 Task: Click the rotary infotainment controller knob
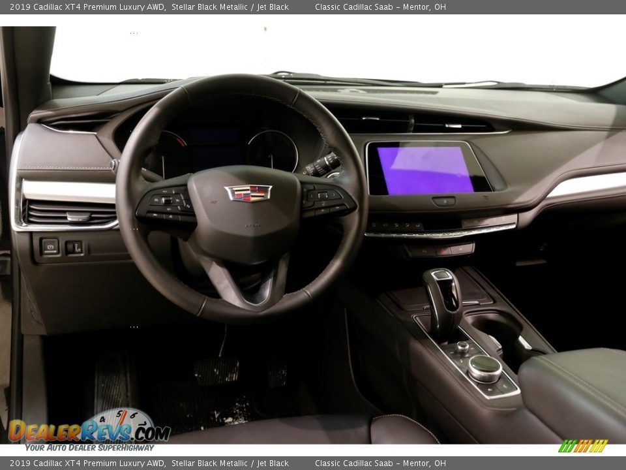point(484,368)
